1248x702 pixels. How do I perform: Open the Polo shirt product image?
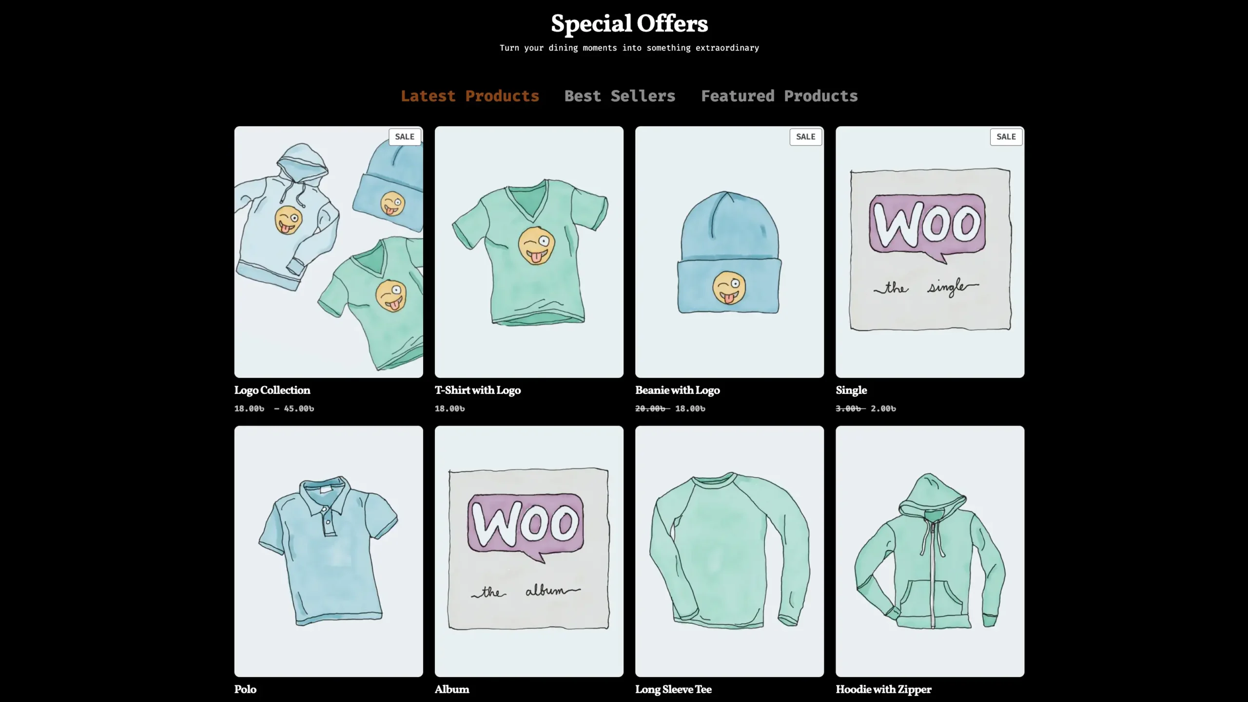coord(329,551)
